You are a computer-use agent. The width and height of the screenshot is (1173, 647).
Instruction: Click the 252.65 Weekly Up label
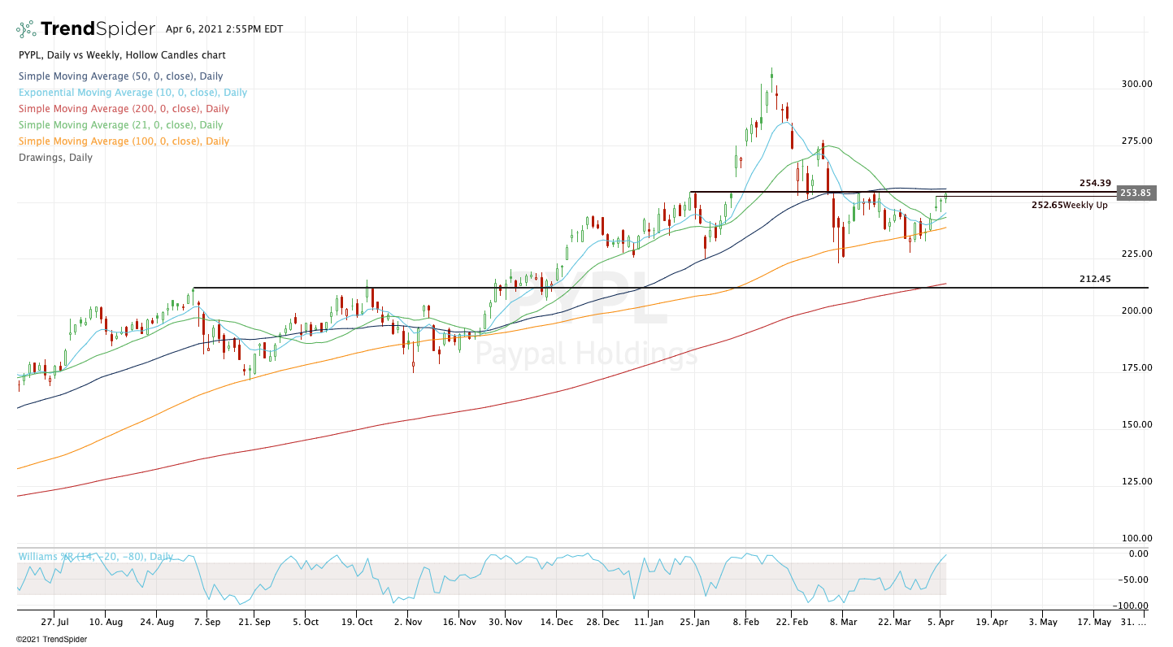pos(1070,206)
